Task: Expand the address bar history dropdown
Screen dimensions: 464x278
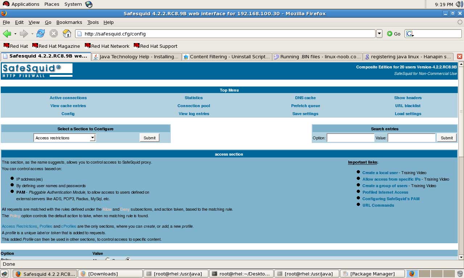Action: [x=379, y=33]
